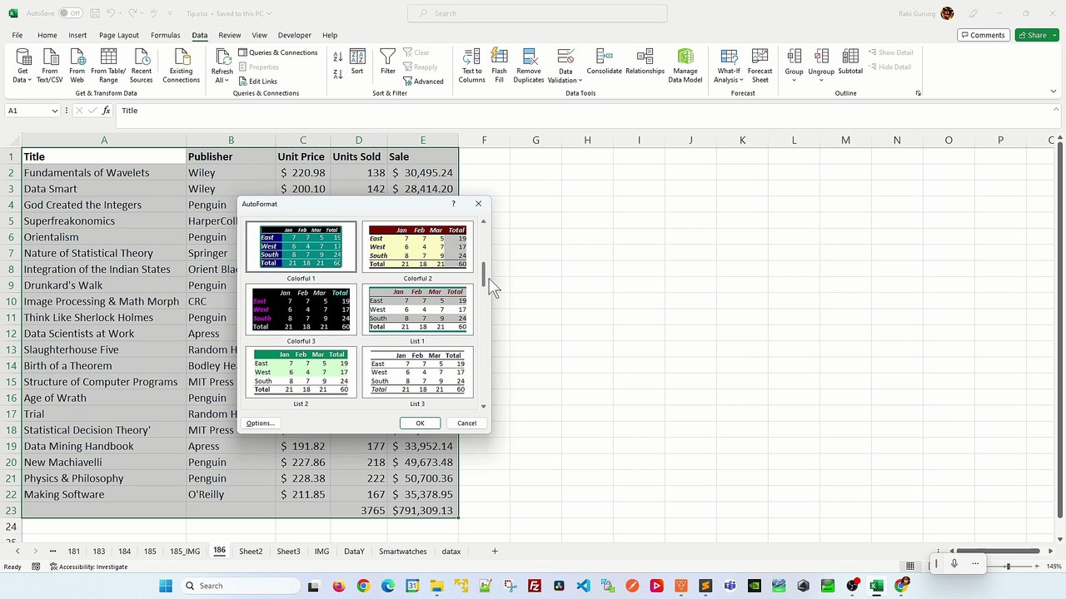Select the Sheet2 worksheet tab
This screenshot has height=599, width=1066.
coord(251,551)
